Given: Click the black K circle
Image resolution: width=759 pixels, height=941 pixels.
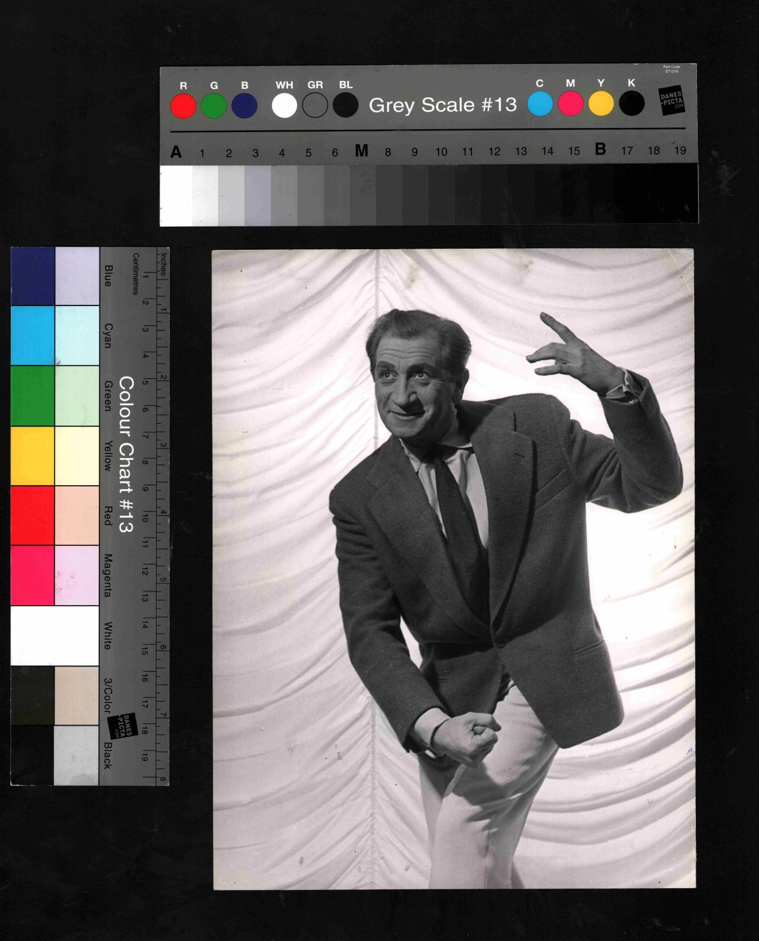Looking at the screenshot, I should [x=632, y=104].
